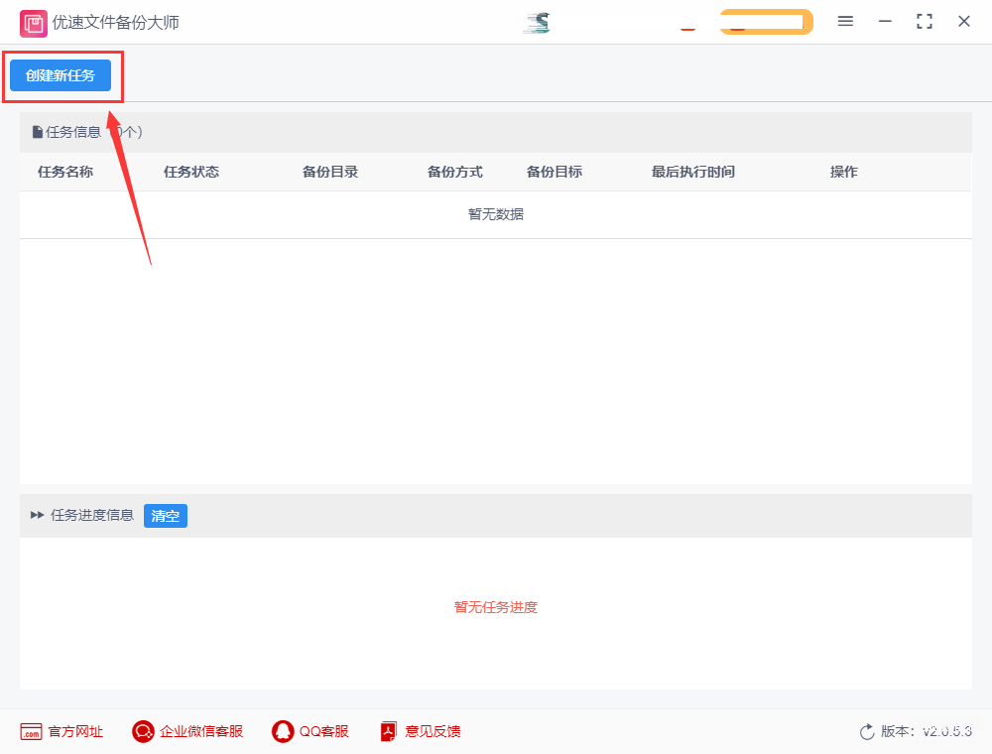The image size is (992, 754).
Task: Click the 操作 column header
Action: (844, 172)
